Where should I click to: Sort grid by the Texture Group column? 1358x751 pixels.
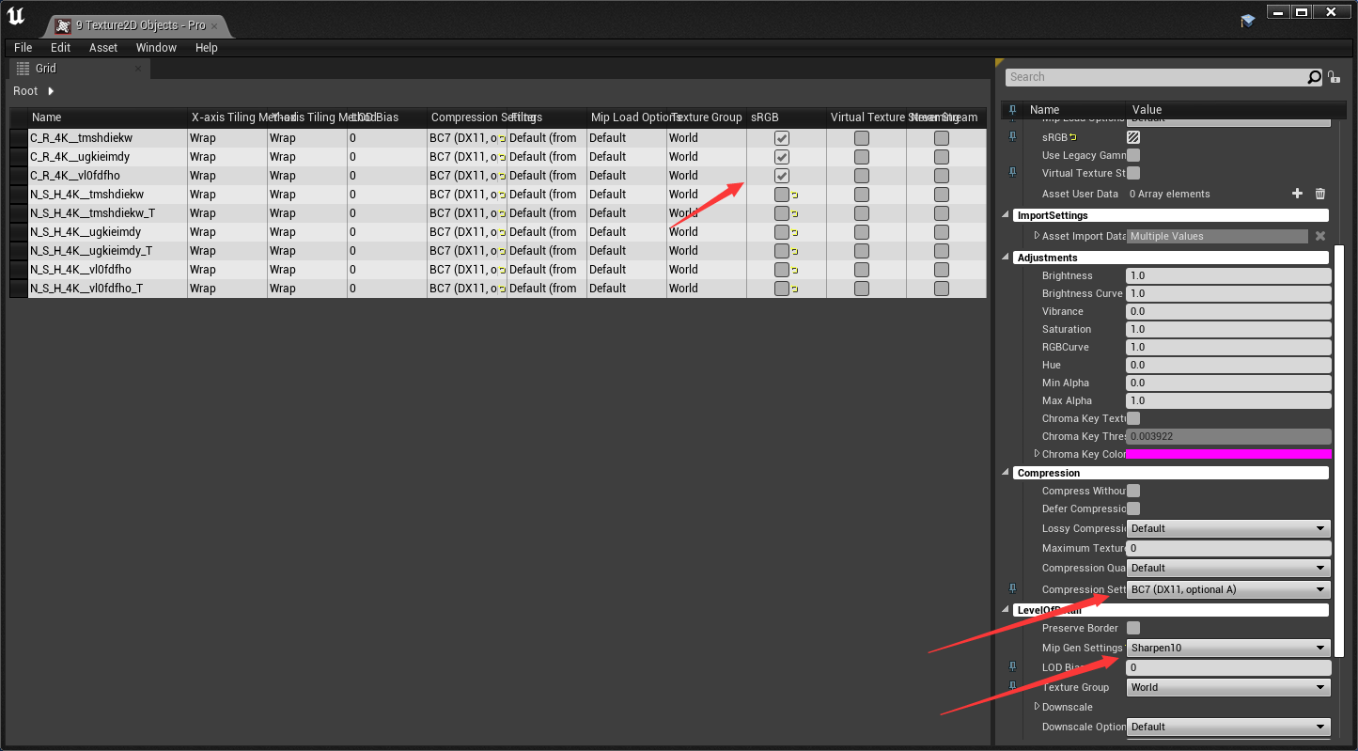706,117
